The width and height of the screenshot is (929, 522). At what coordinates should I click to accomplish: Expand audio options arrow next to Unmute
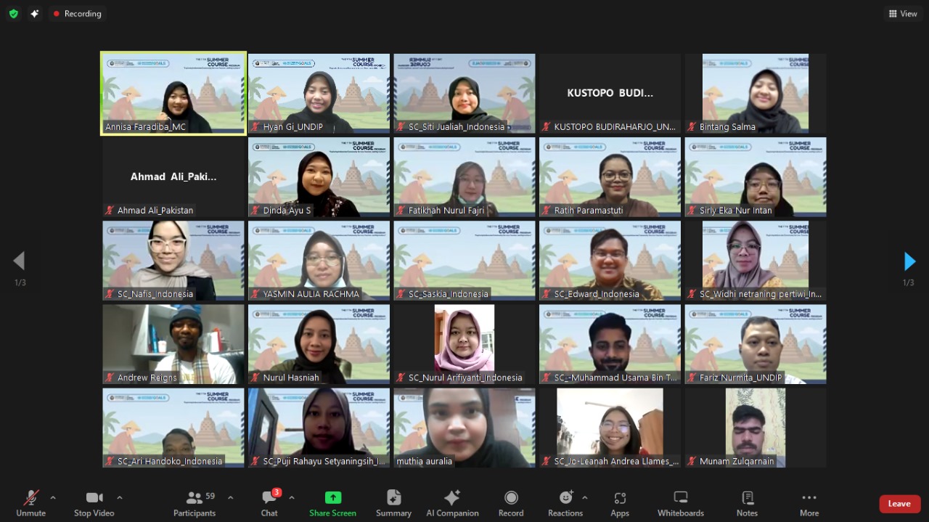(53, 498)
